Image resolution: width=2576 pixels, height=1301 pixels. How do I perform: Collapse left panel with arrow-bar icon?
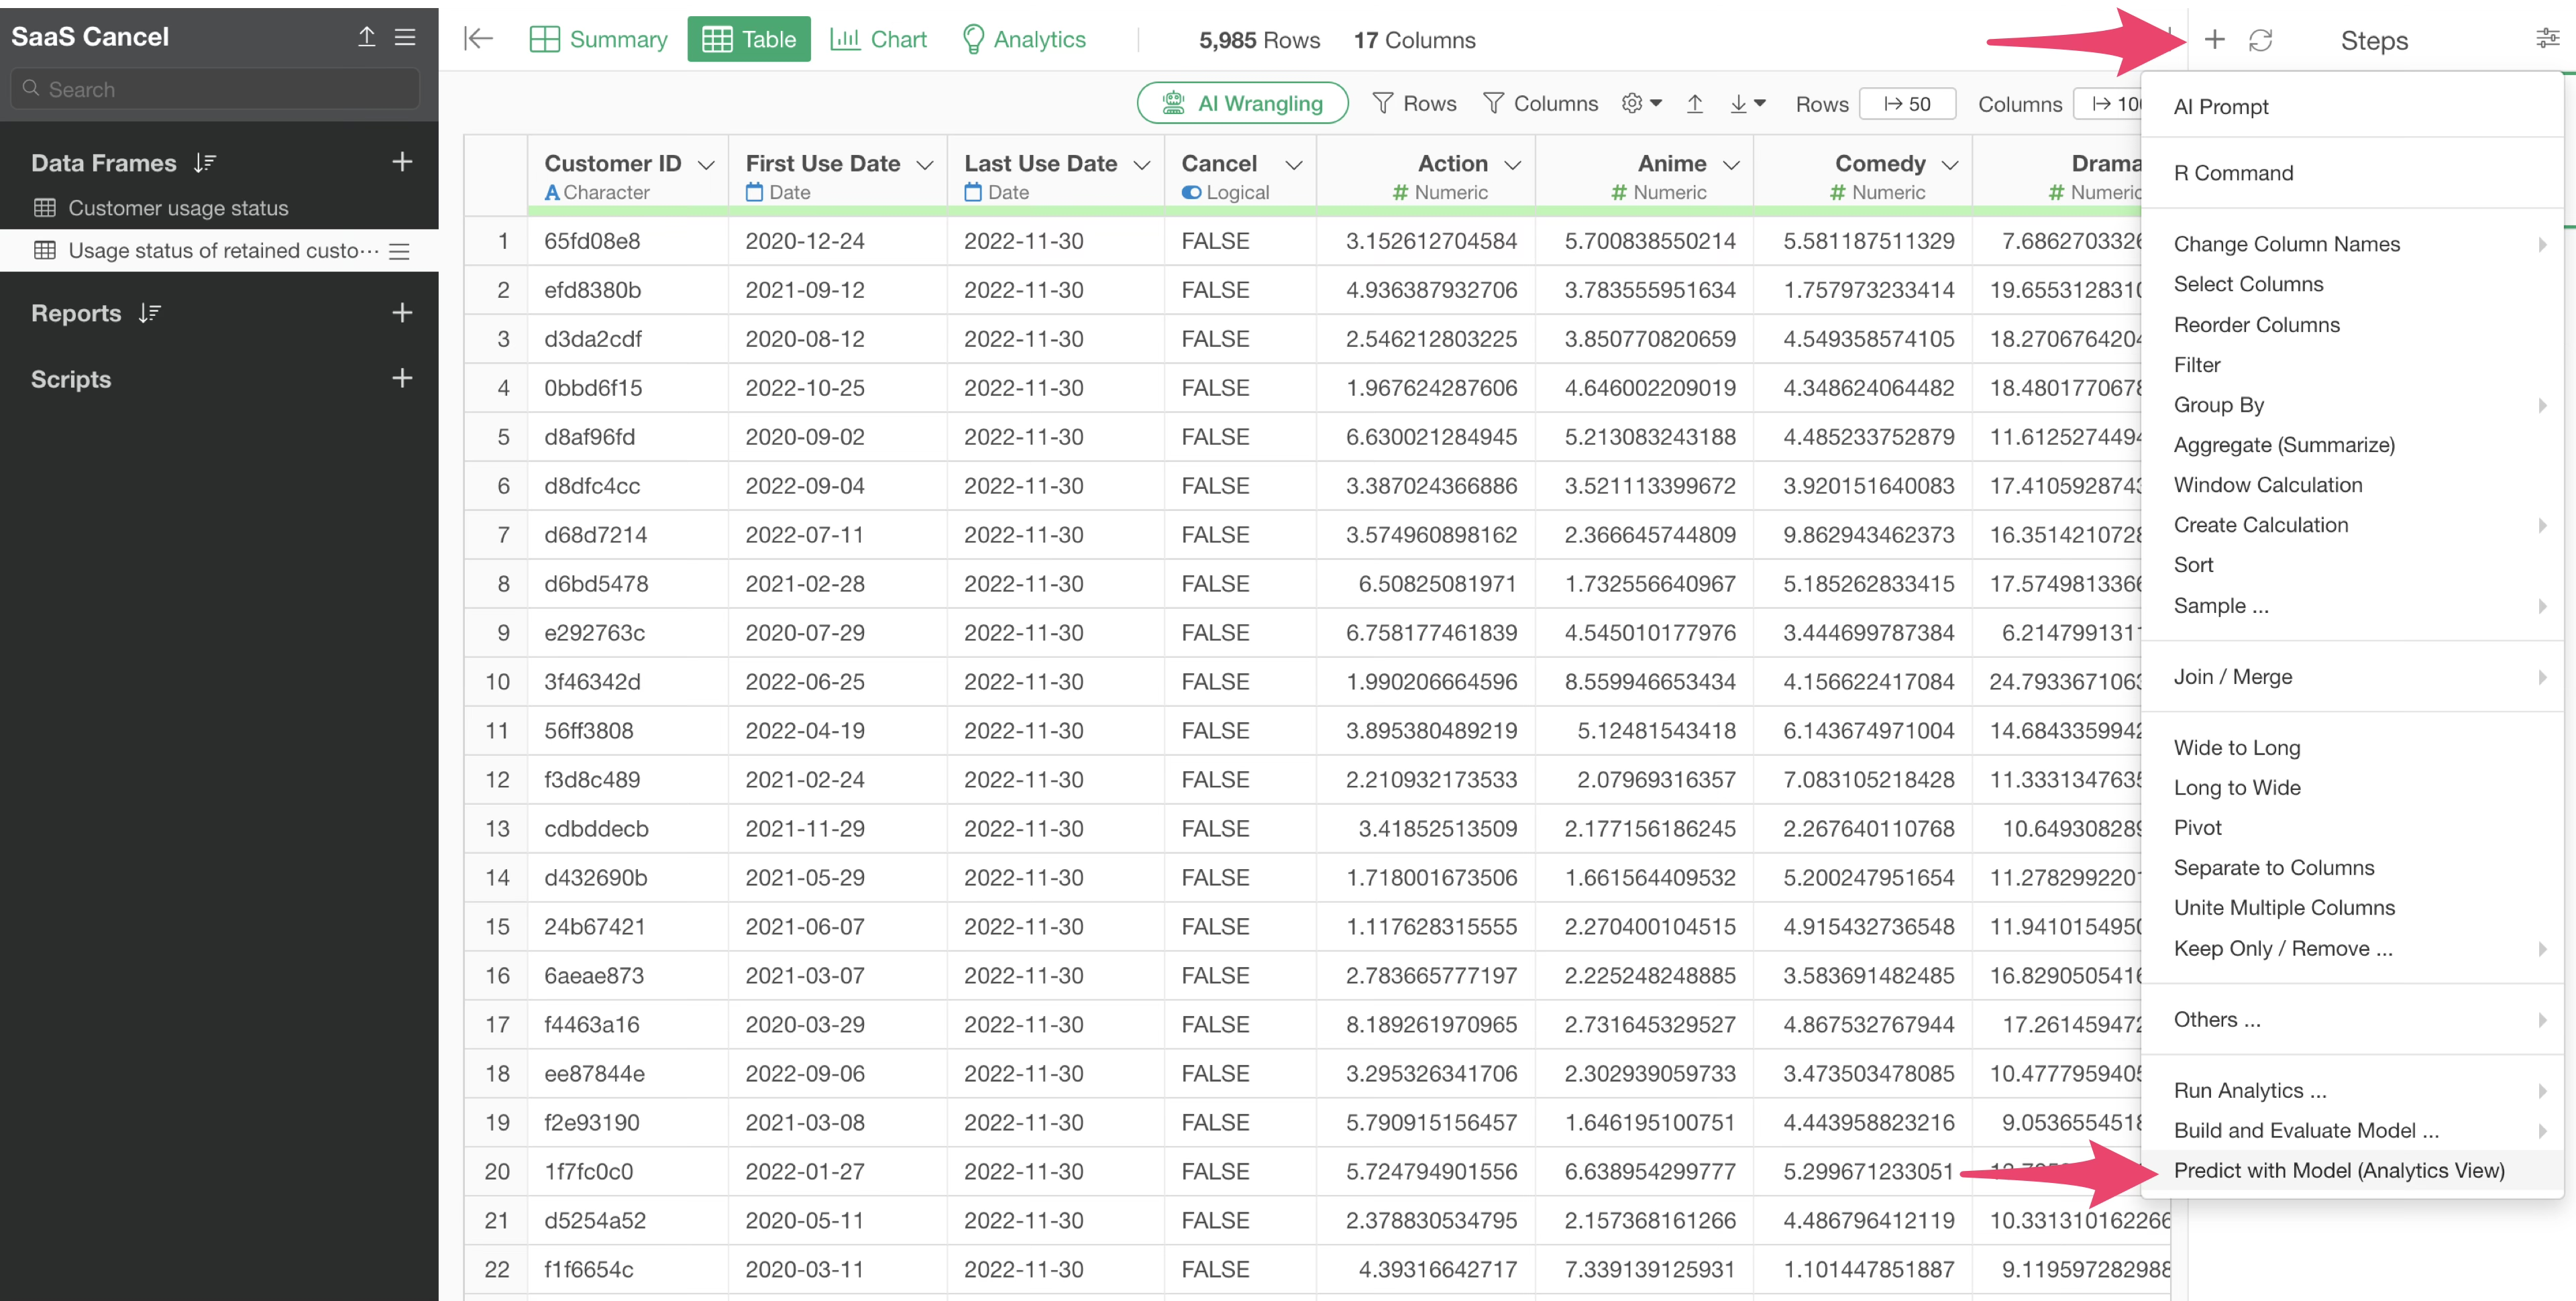click(478, 39)
